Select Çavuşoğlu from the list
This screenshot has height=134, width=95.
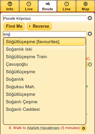click(x=44, y=64)
